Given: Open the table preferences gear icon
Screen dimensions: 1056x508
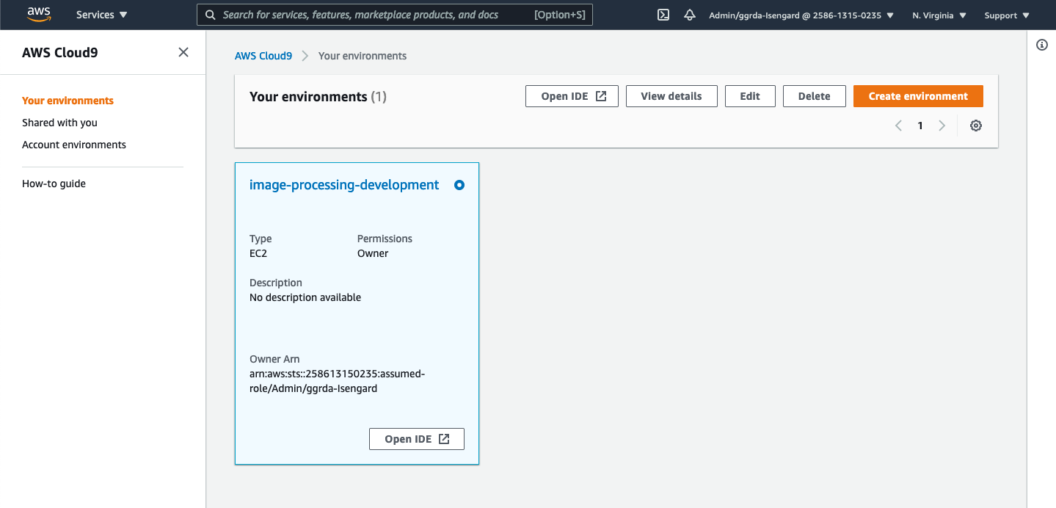Looking at the screenshot, I should pos(976,126).
